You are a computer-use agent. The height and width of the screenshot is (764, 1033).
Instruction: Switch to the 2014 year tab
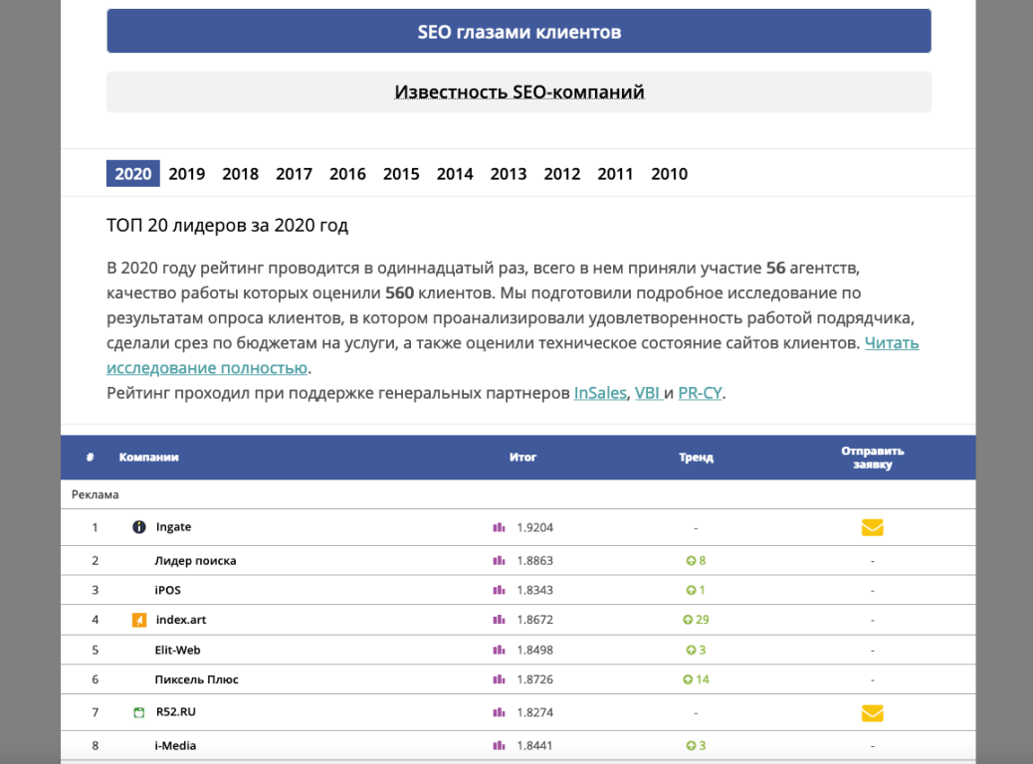click(455, 174)
